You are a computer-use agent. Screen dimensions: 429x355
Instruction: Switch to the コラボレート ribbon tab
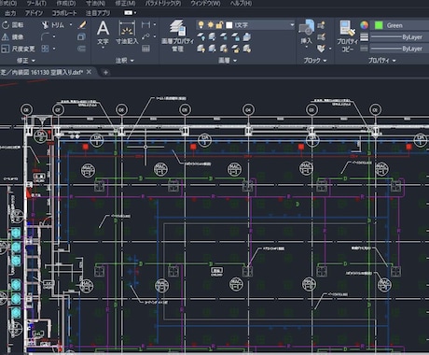(64, 13)
